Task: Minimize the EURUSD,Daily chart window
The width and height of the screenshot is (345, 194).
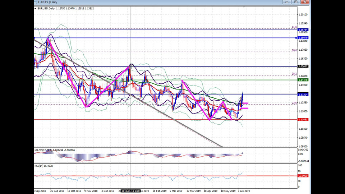Action: click(287, 2)
